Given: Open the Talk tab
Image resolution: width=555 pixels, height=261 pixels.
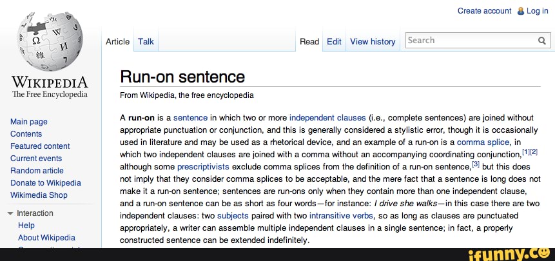Looking at the screenshot, I should pyautogui.click(x=146, y=42).
